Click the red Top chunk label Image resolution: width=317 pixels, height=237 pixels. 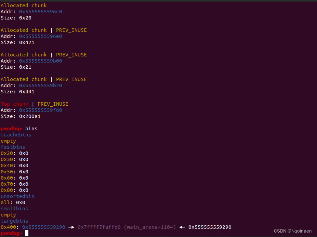tap(14, 104)
